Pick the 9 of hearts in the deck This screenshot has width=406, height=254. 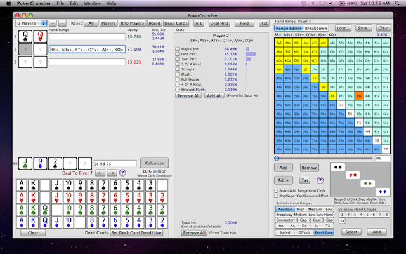click(x=80, y=197)
